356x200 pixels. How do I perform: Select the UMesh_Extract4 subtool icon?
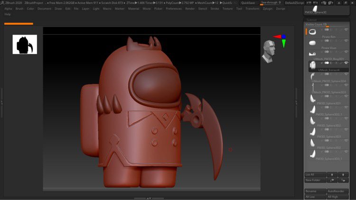tap(312, 65)
